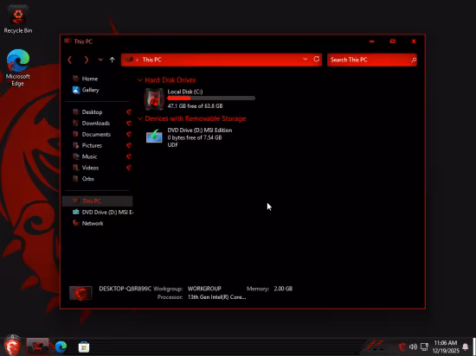Go forward using the Forward arrow

point(87,60)
